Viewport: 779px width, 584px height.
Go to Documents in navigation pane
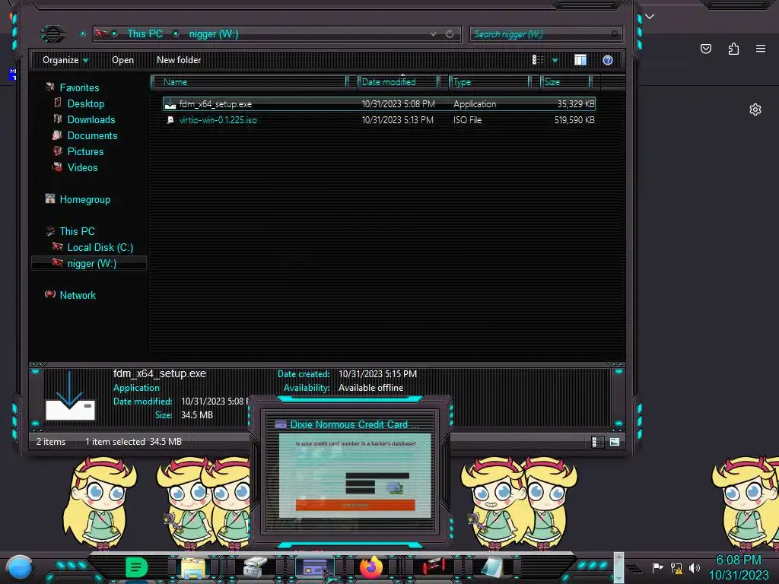coord(92,135)
